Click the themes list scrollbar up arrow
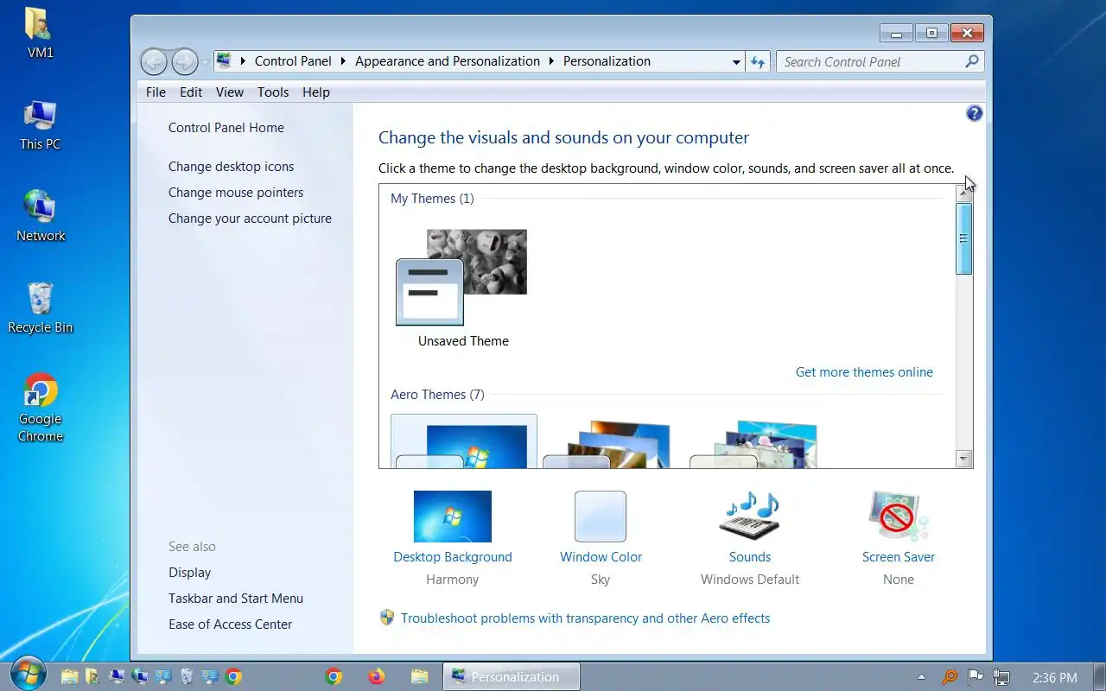Image resolution: width=1106 pixels, height=691 pixels. [x=964, y=193]
